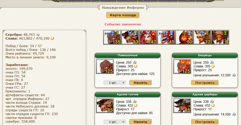Select the fiery creature unit with 50
Viewport: 241px width, 125px height.
pos(184,37)
